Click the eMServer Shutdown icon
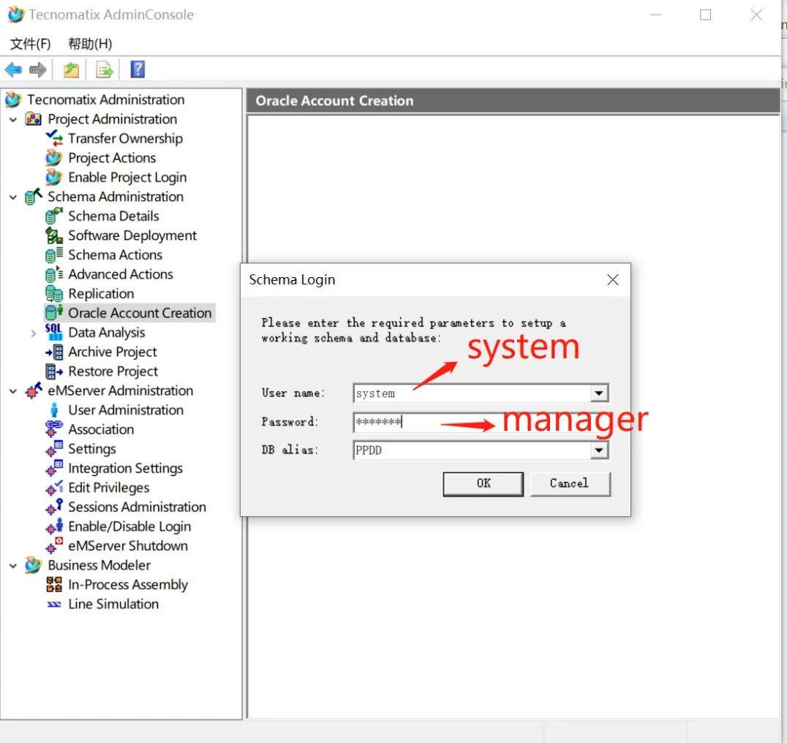 coord(53,546)
